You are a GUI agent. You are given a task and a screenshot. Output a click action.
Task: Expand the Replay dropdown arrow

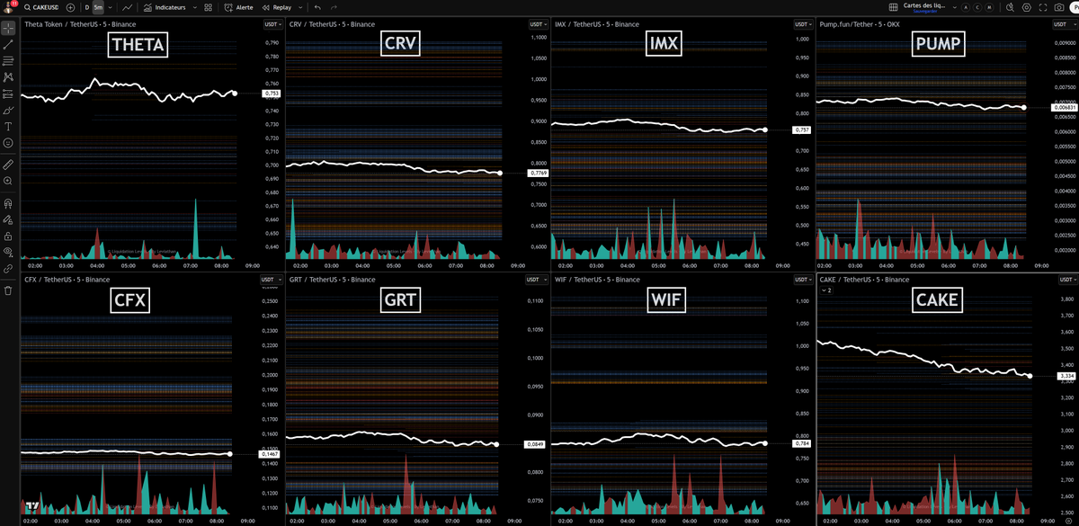[x=300, y=7]
